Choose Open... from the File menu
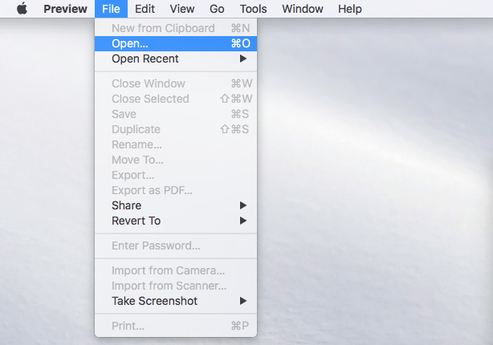Viewport: 493px width, 345px height. [x=130, y=43]
